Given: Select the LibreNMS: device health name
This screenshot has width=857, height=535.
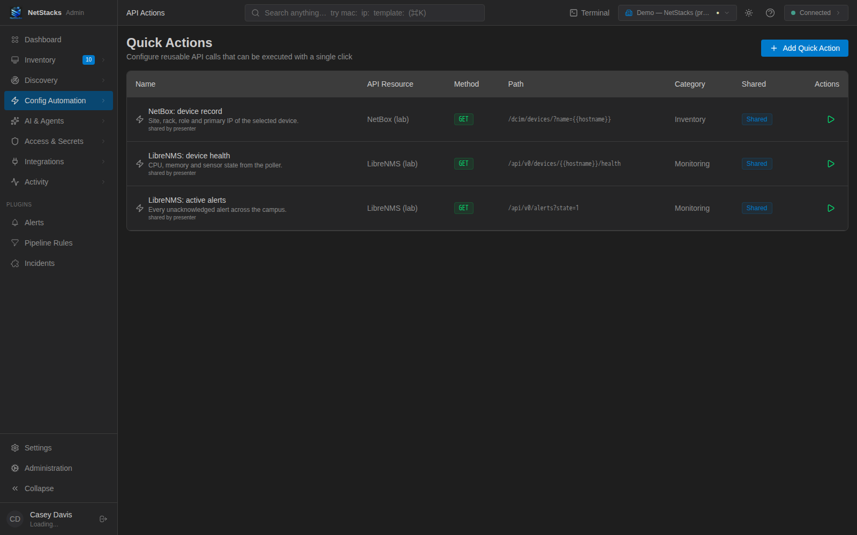Looking at the screenshot, I should pos(189,156).
